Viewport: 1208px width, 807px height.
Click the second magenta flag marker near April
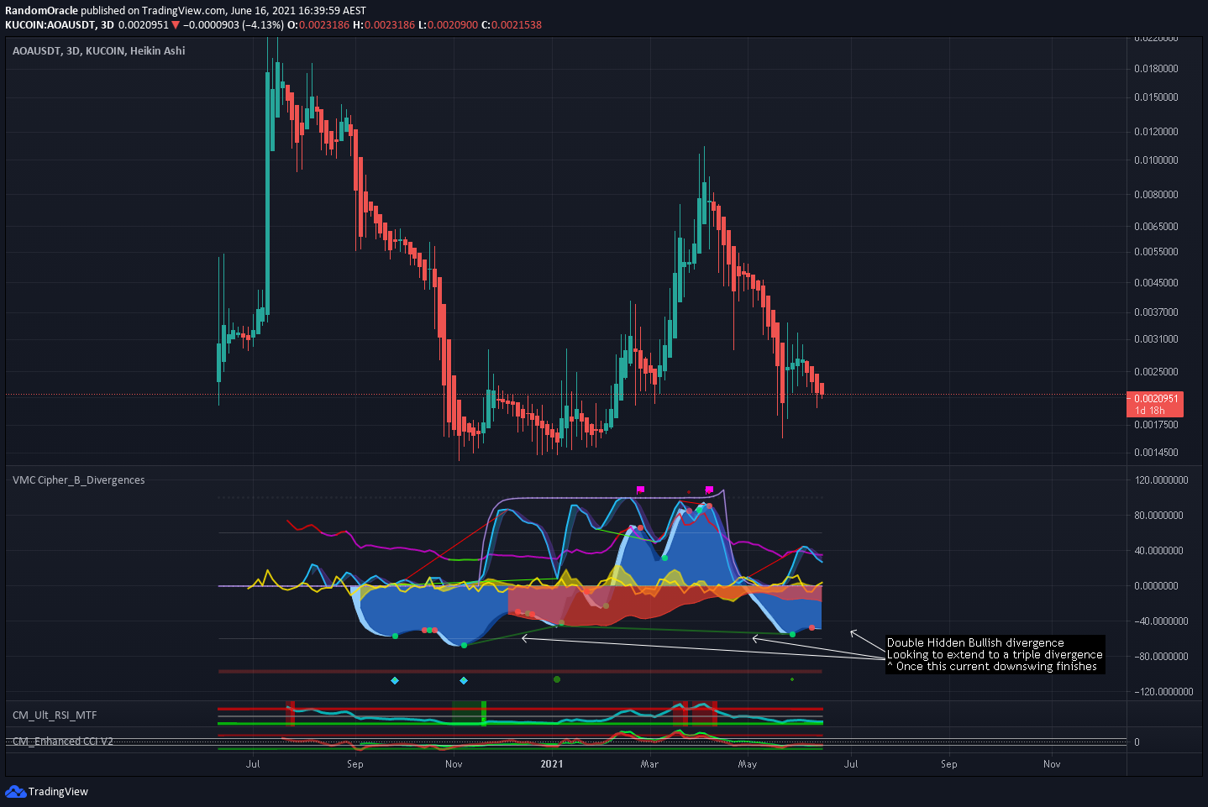coord(710,490)
